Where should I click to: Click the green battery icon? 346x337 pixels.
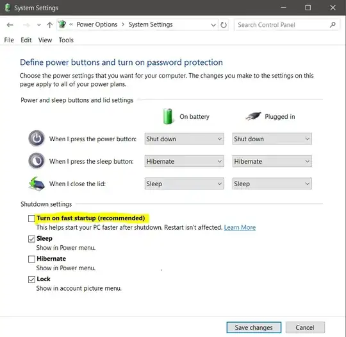click(168, 116)
